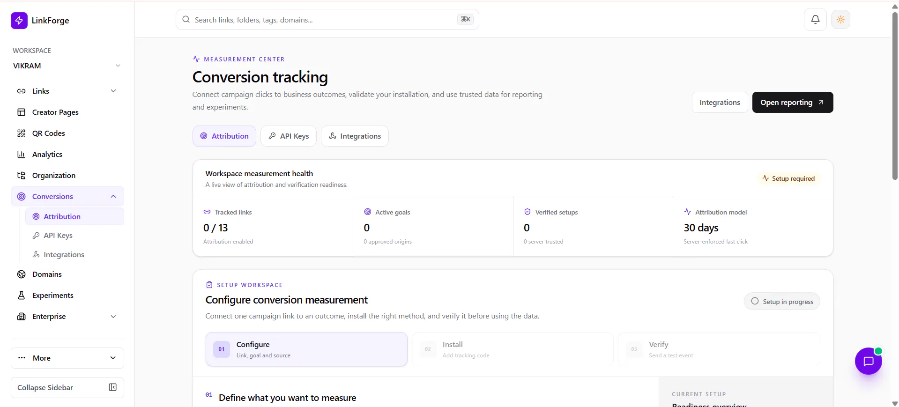Click the Enterprise building icon
The width and height of the screenshot is (899, 407).
[22, 317]
